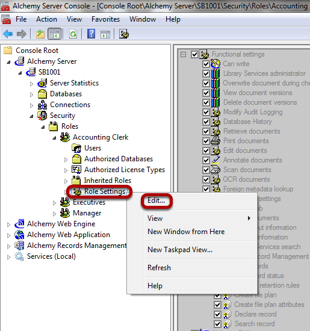This screenshot has height=331, width=310.
Task: Expand the Databases node
Action: coord(31,94)
